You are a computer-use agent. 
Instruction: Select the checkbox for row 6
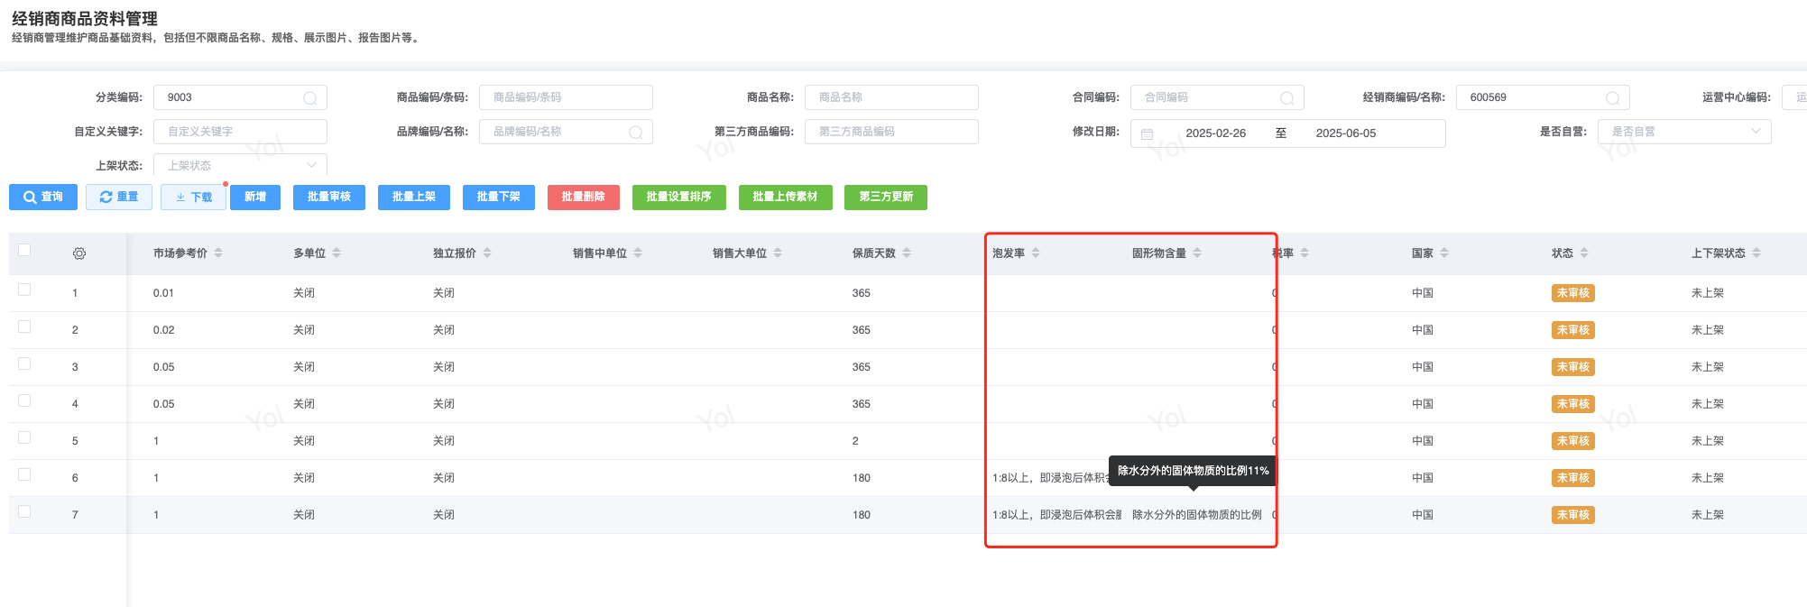click(24, 474)
